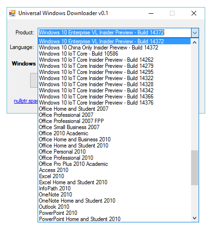
Task: Select IoT Core Insider Preview Build 14322
Action: [114, 78]
